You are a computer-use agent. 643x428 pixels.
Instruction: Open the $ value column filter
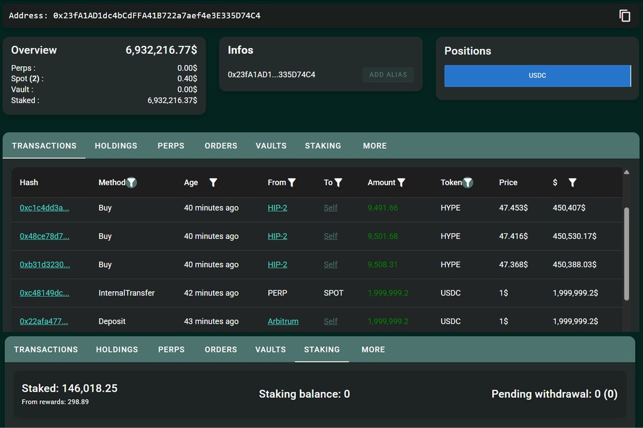572,182
